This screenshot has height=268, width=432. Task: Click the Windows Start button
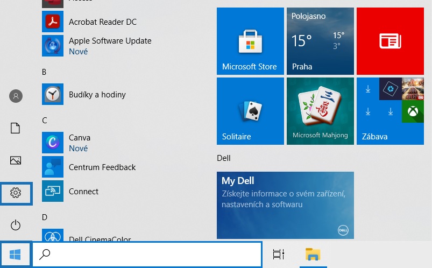coord(15,255)
